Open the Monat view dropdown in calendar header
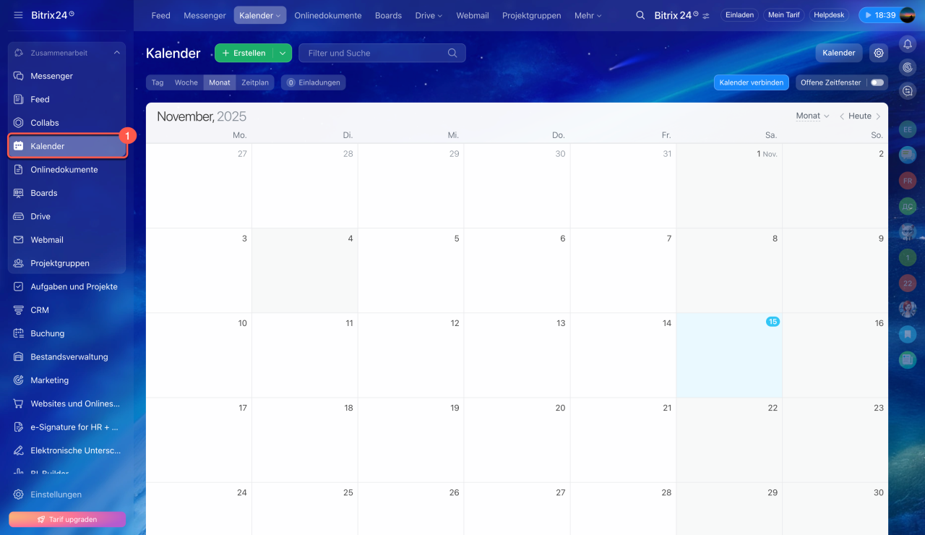 (x=812, y=116)
